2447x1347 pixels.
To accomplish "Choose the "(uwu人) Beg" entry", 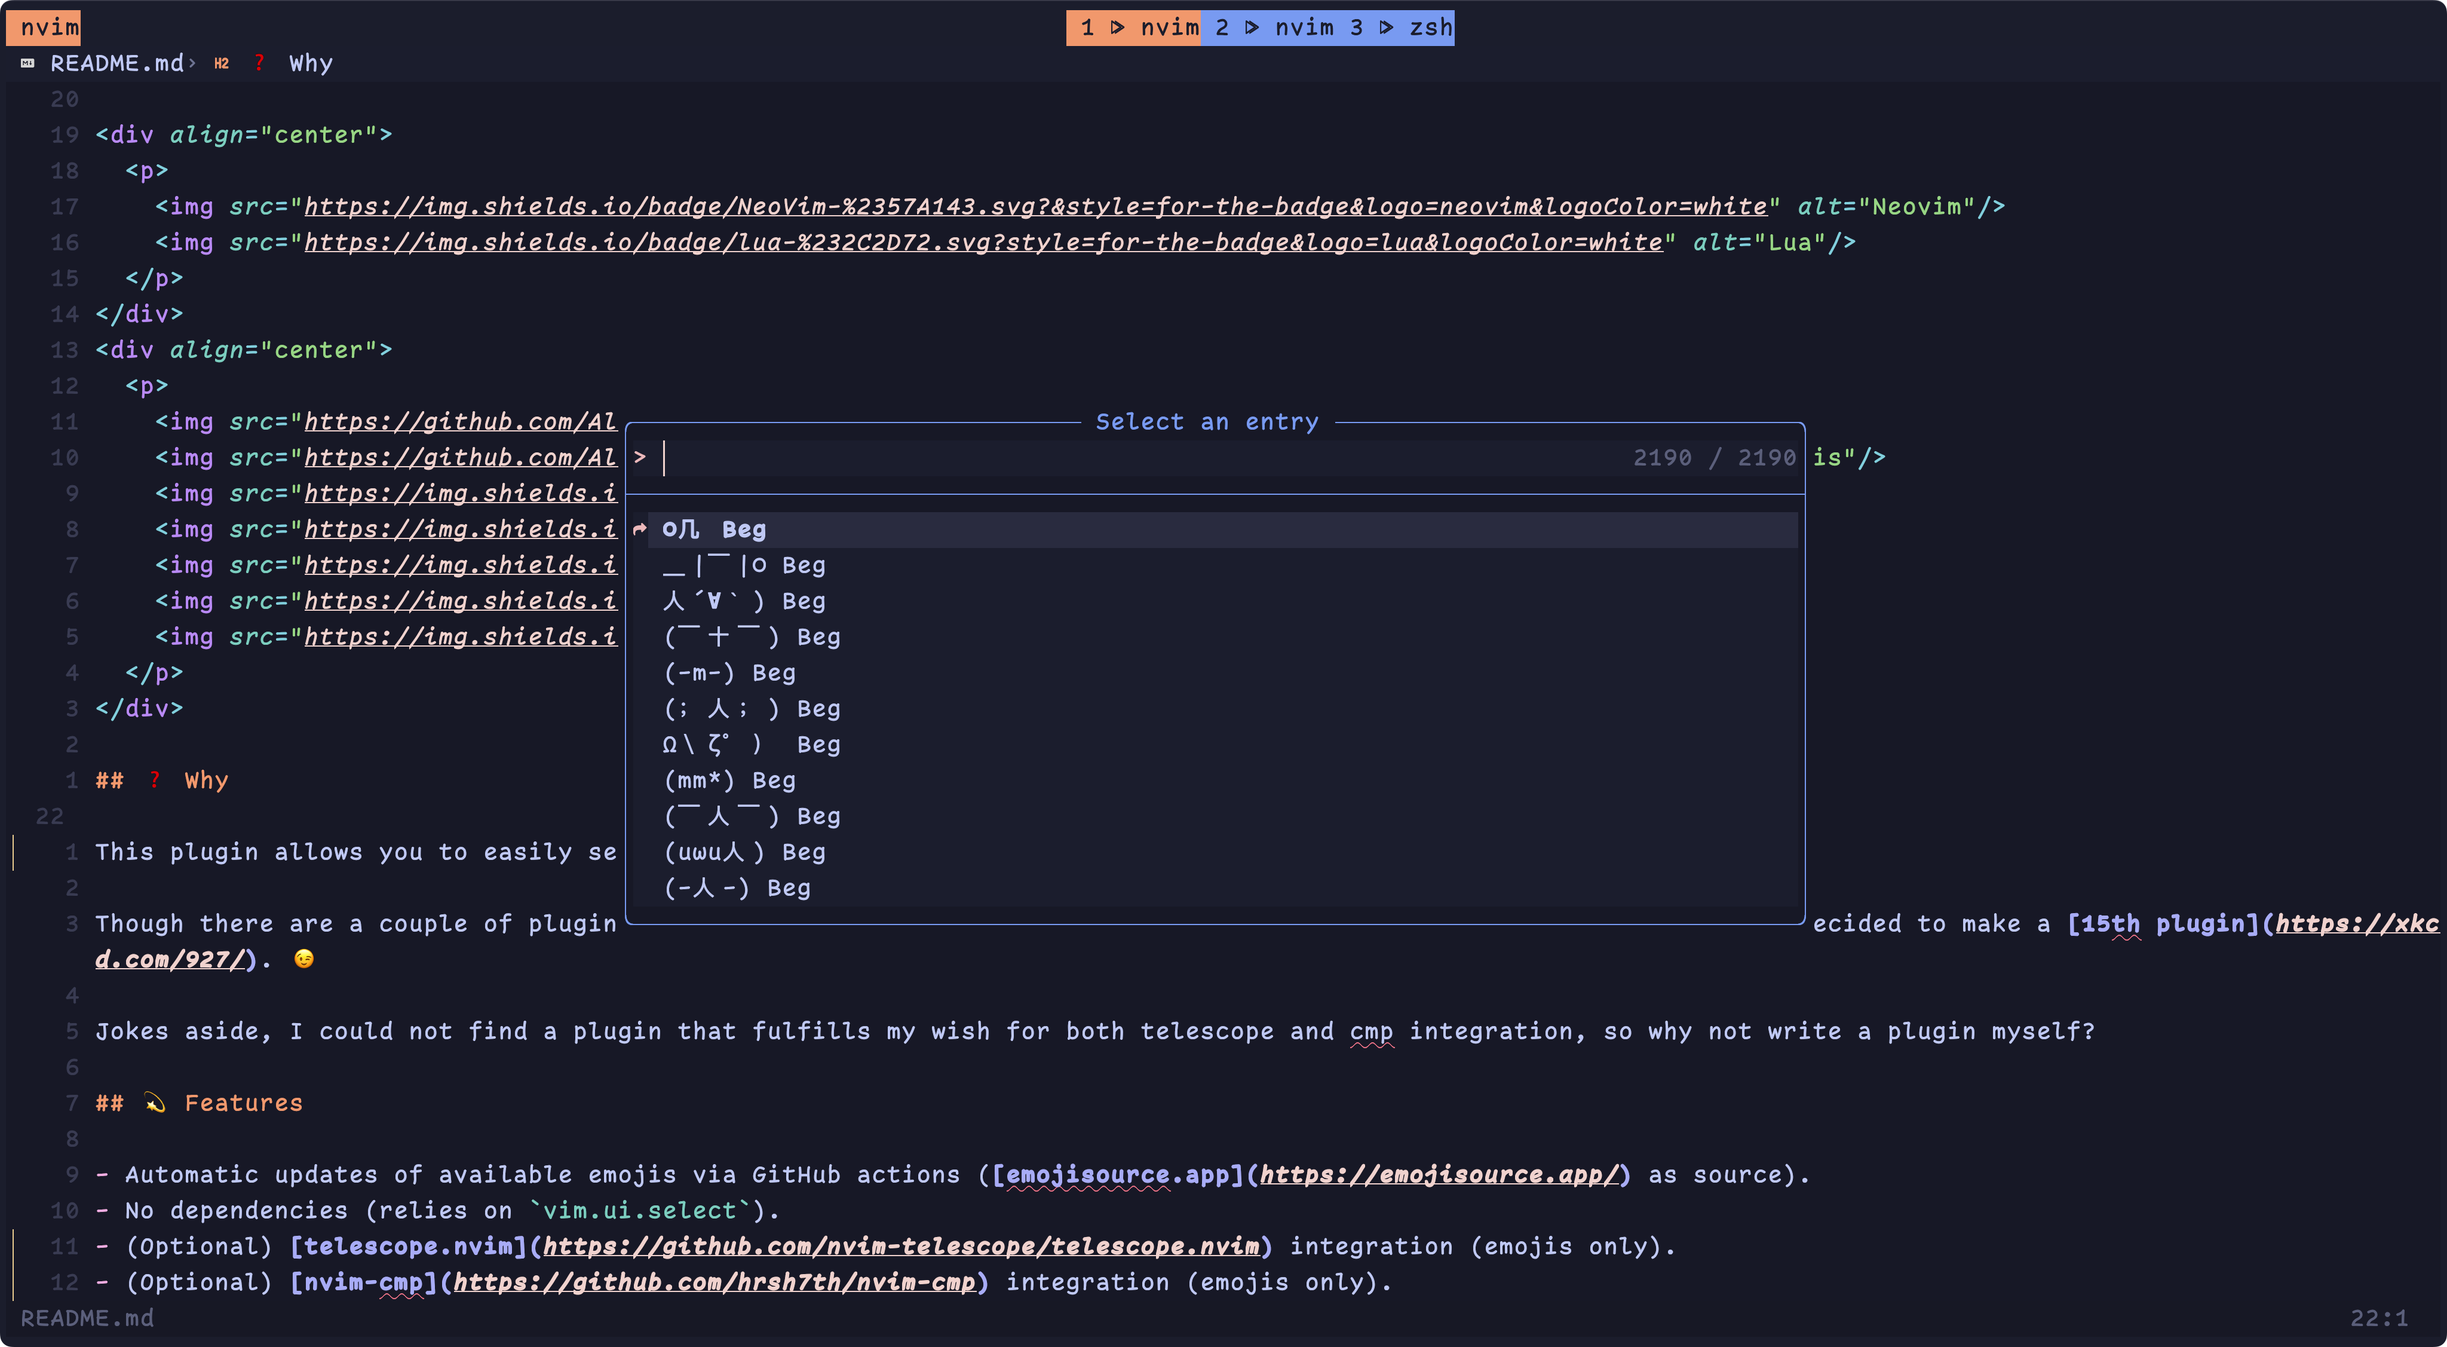I will point(745,852).
